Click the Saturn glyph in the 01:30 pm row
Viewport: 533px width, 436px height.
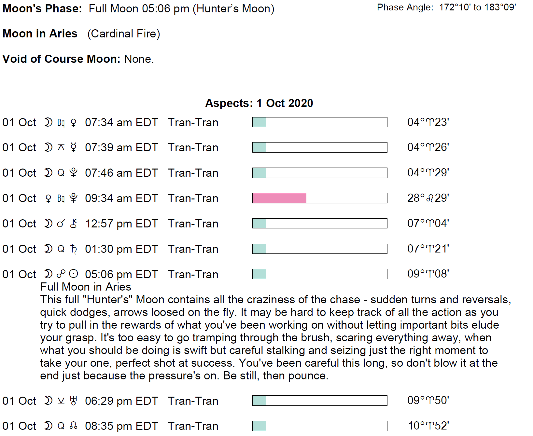tap(74, 249)
